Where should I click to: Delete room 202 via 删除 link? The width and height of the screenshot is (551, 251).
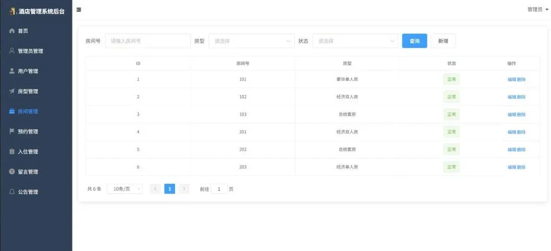(x=521, y=150)
